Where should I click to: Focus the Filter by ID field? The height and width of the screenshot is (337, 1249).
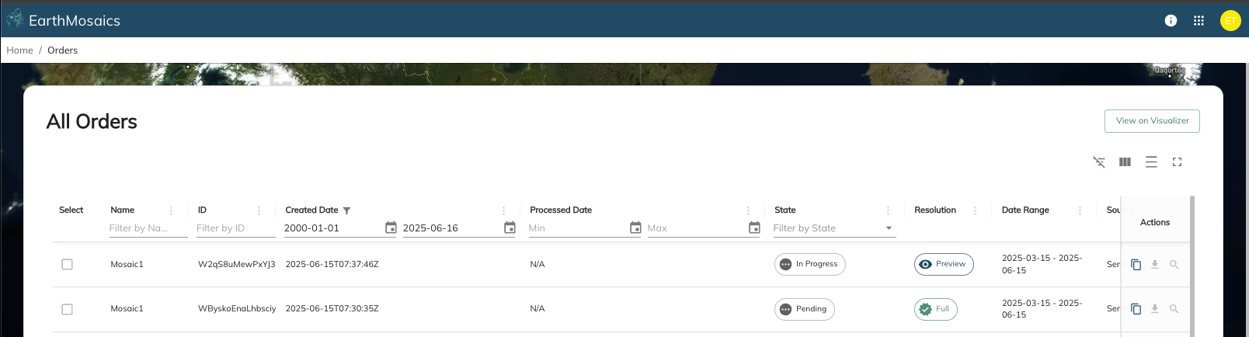click(235, 228)
